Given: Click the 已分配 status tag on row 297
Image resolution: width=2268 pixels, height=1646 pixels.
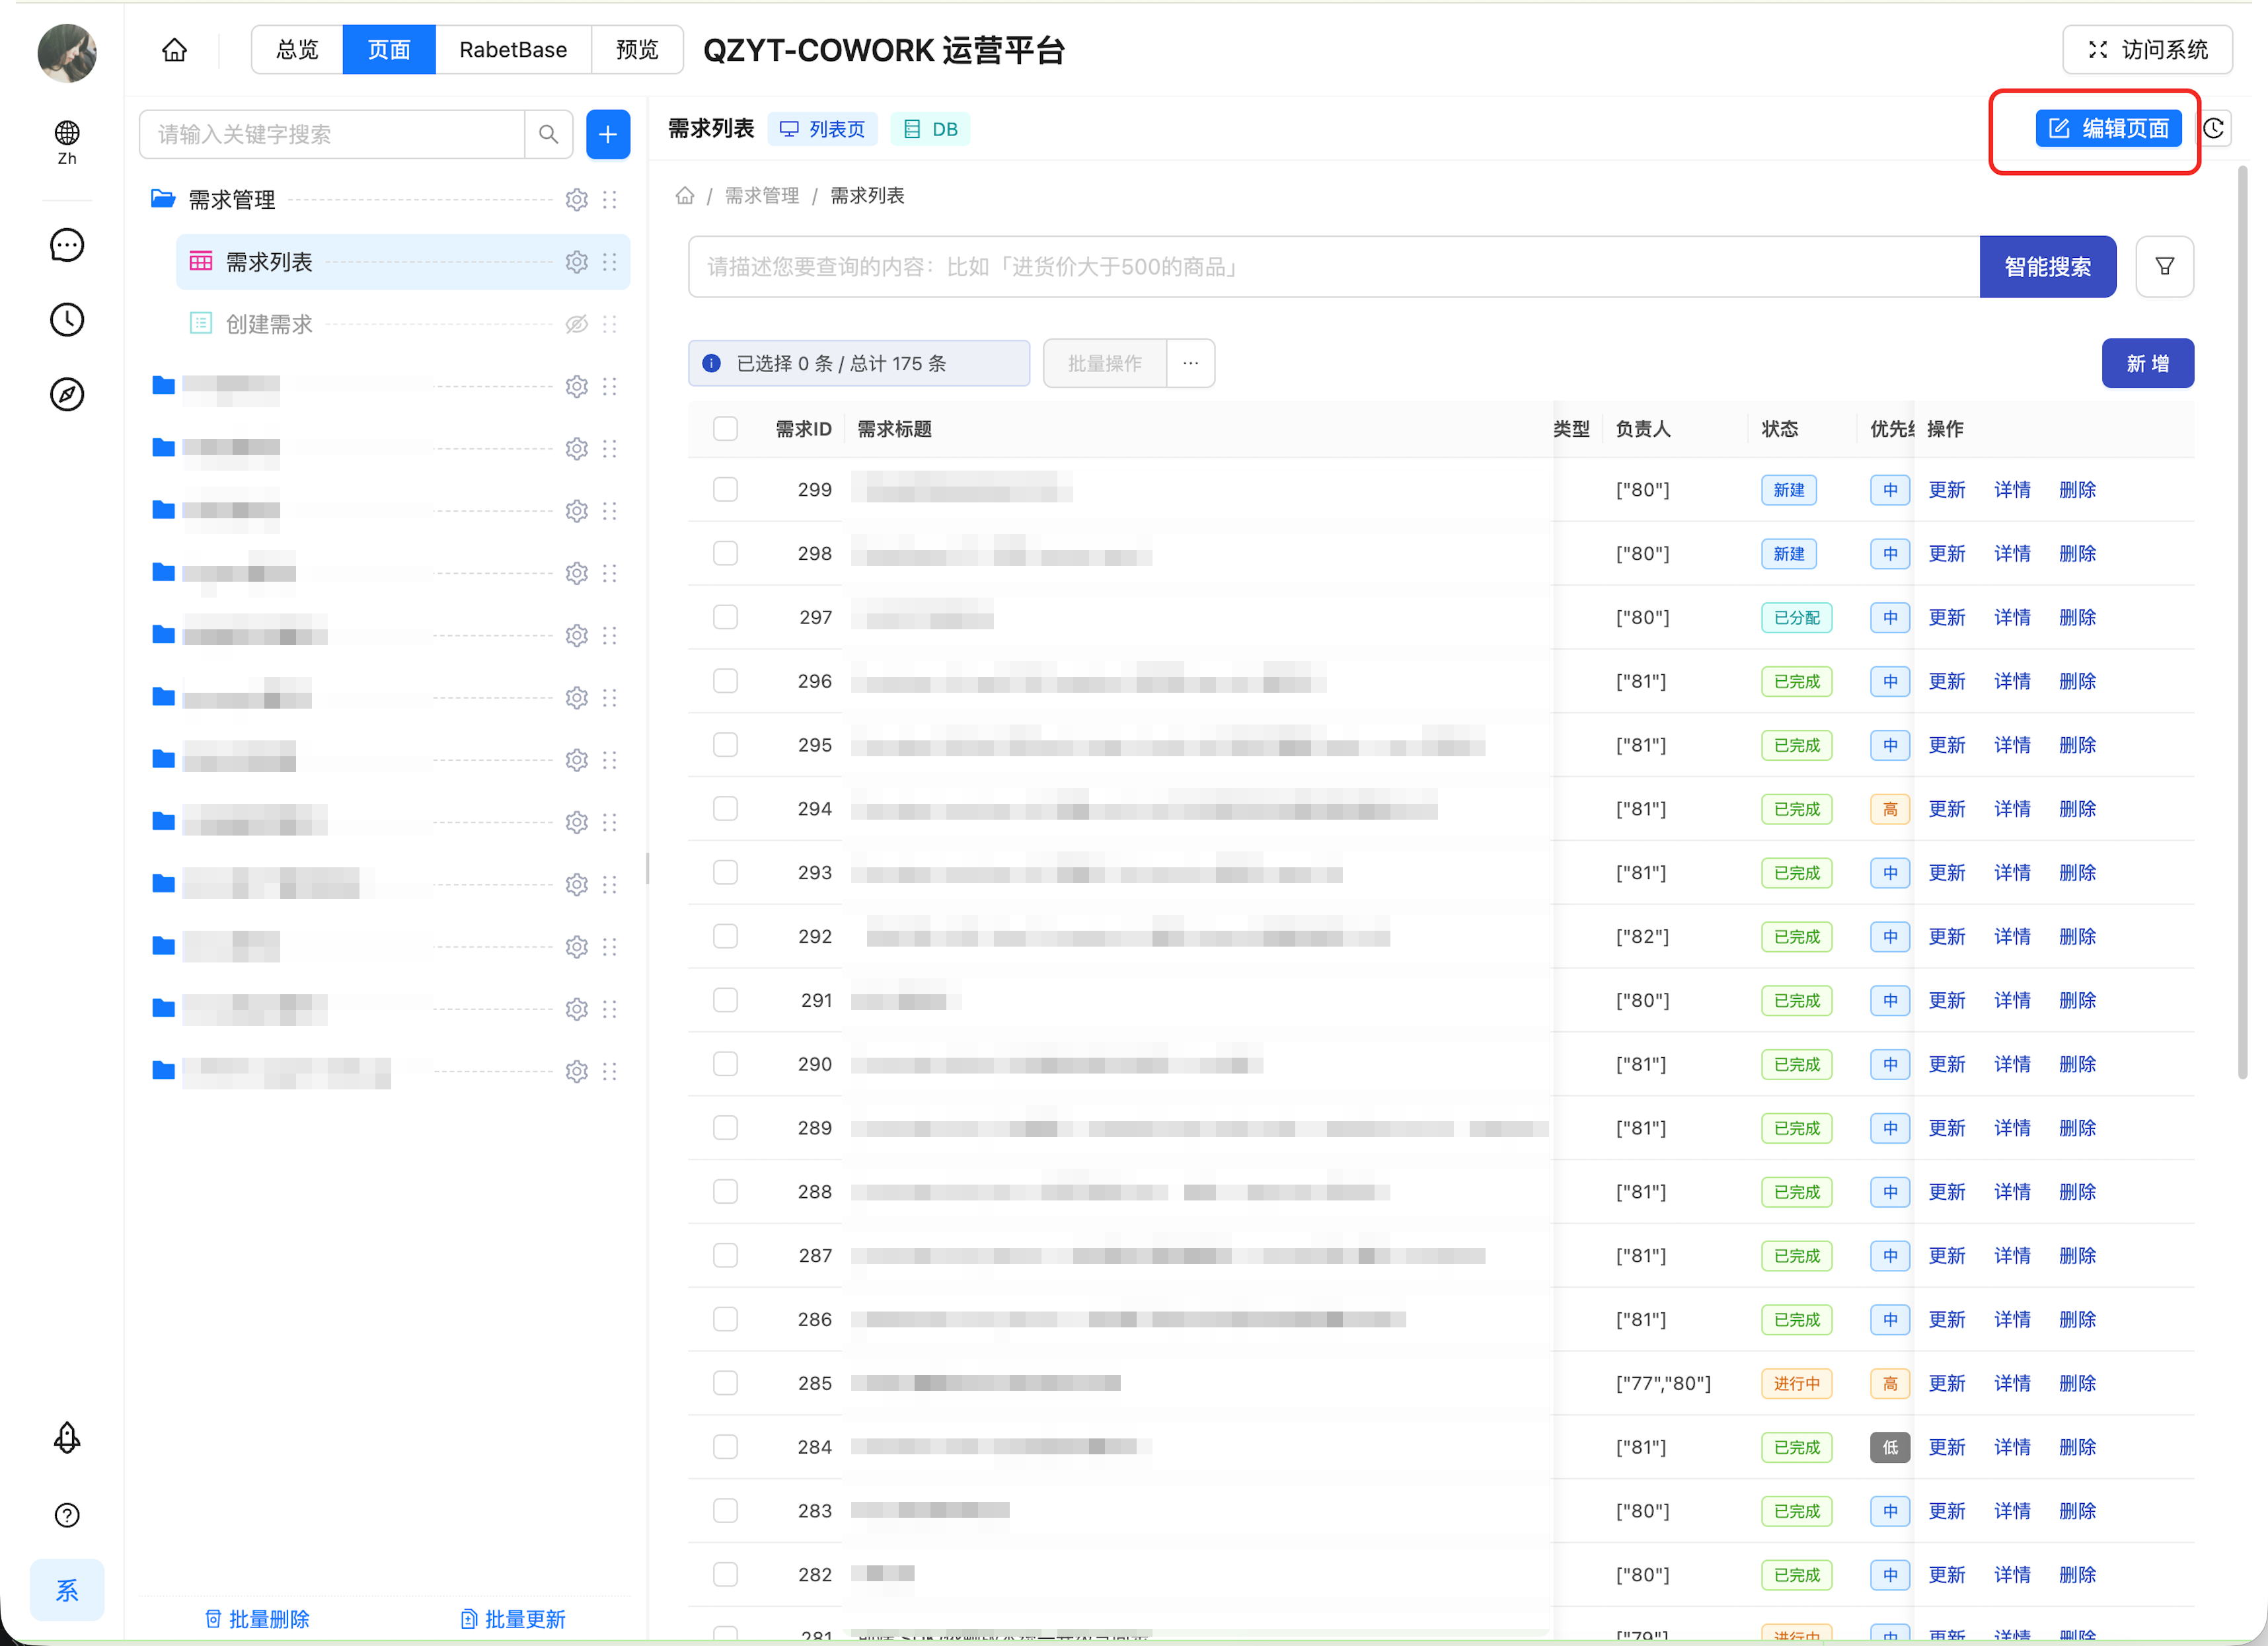Looking at the screenshot, I should (x=1797, y=617).
